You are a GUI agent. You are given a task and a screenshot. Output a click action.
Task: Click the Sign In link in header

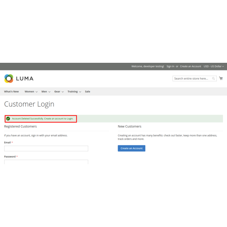point(170,66)
